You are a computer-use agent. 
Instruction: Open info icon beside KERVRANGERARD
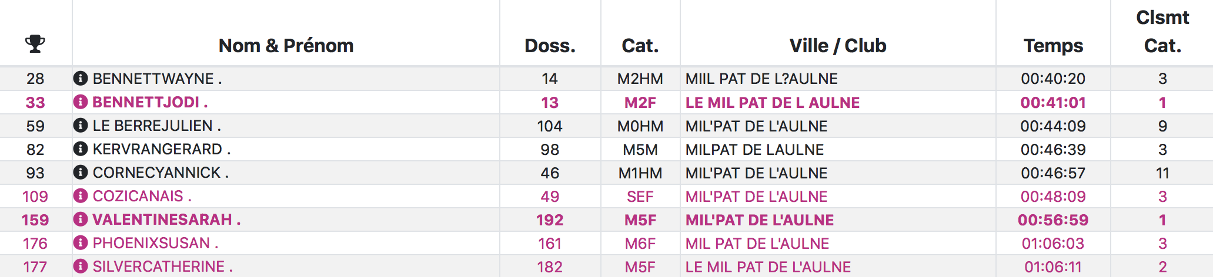pos(81,149)
